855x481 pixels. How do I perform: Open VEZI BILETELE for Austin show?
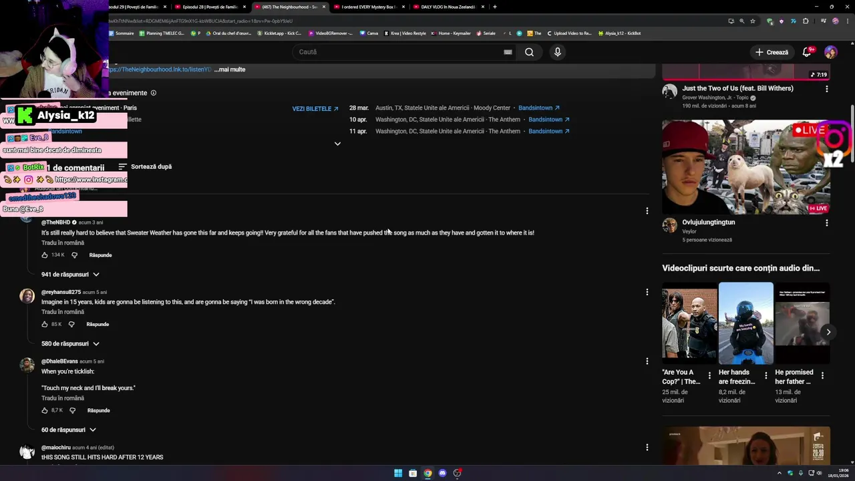[x=315, y=109]
